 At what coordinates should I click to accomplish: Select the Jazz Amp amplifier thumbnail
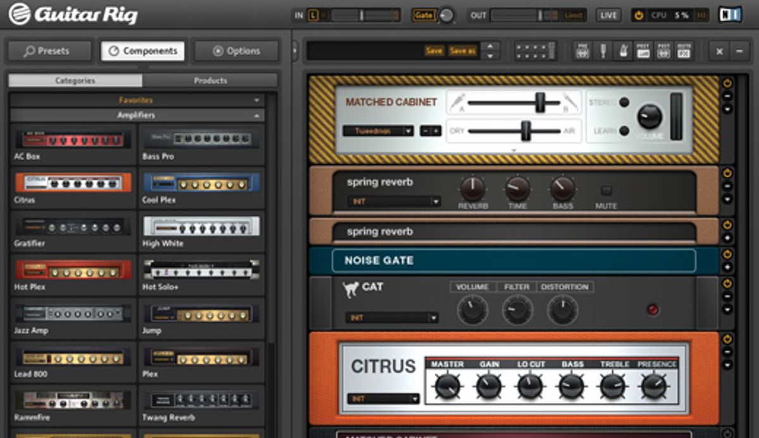tap(73, 313)
